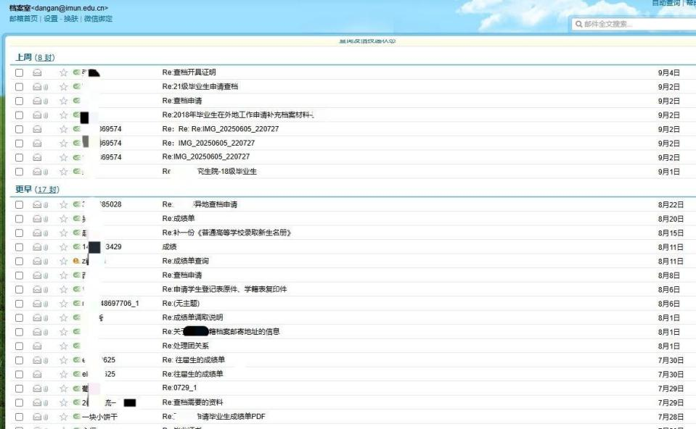This screenshot has width=696, height=429.
Task: Click the envelope icon for "Re:(无主题)" email
Action: pos(37,304)
